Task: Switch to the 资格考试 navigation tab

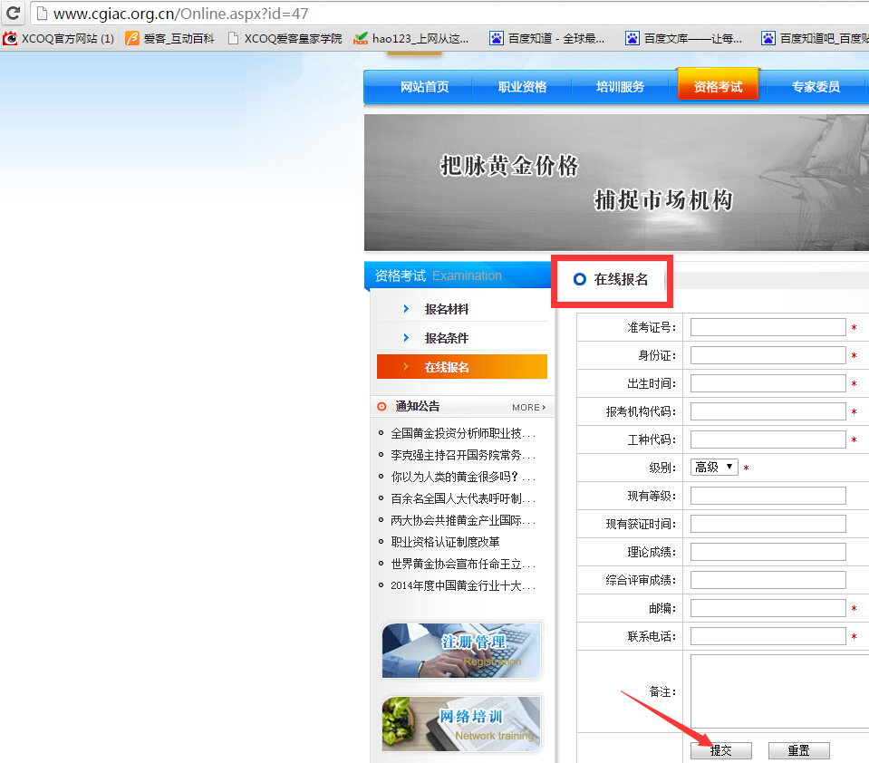Action: coord(718,86)
